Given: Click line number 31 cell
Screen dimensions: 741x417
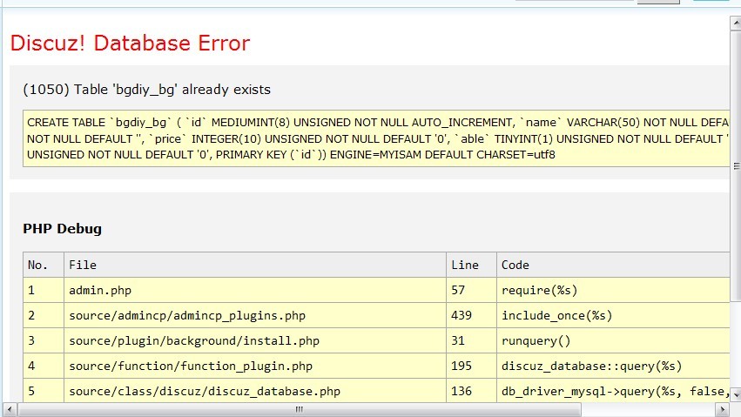Looking at the screenshot, I should [471, 340].
